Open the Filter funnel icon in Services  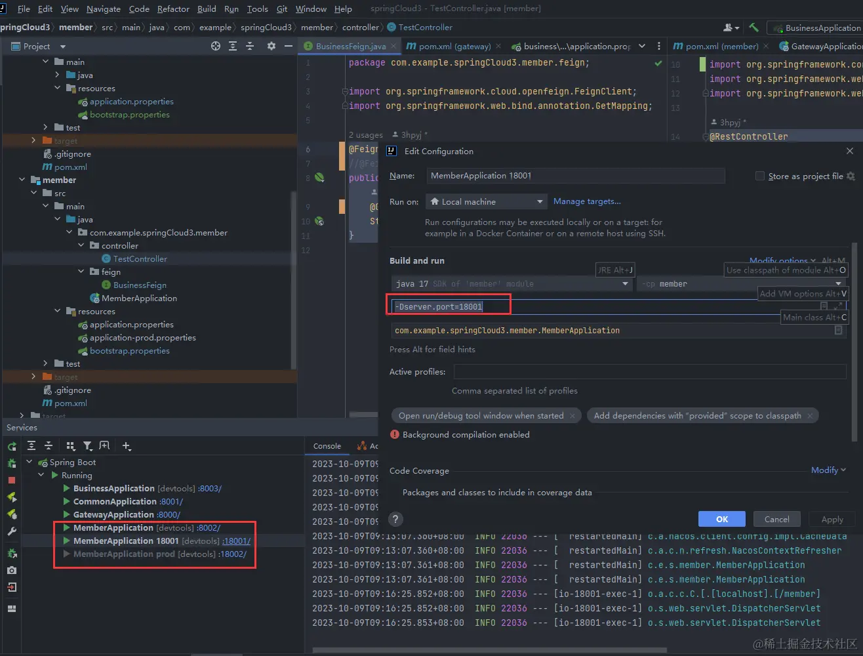tap(87, 446)
